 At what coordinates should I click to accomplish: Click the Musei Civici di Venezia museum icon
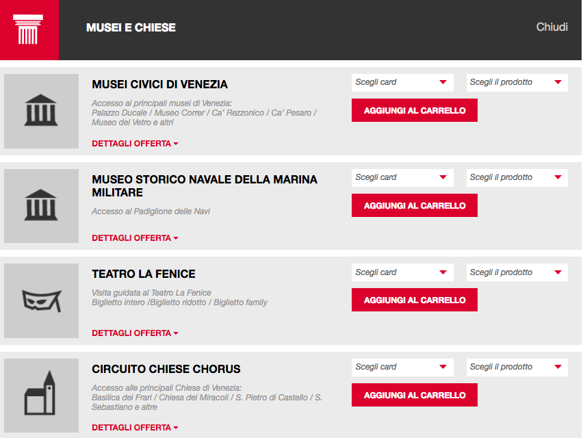pyautogui.click(x=41, y=111)
